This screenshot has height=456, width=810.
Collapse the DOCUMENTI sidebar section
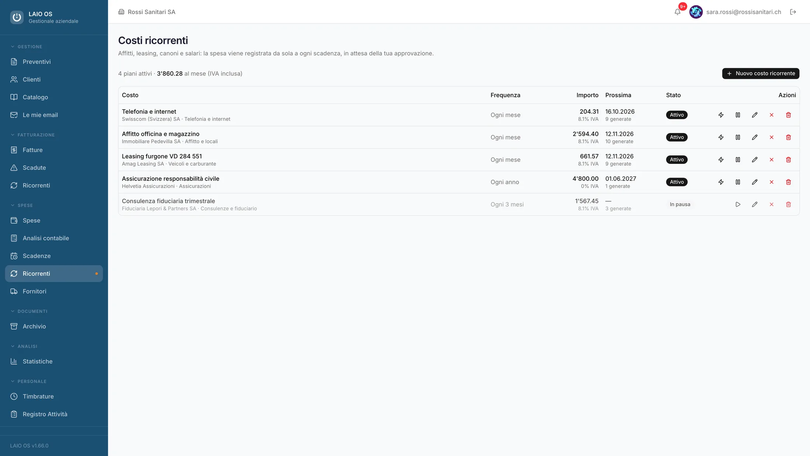point(29,312)
